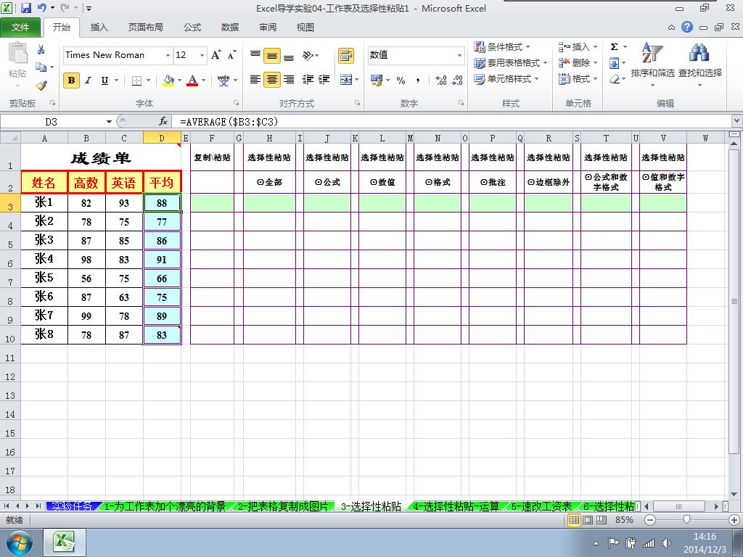
Task: Click the Undo arrow icon
Action: click(41, 8)
